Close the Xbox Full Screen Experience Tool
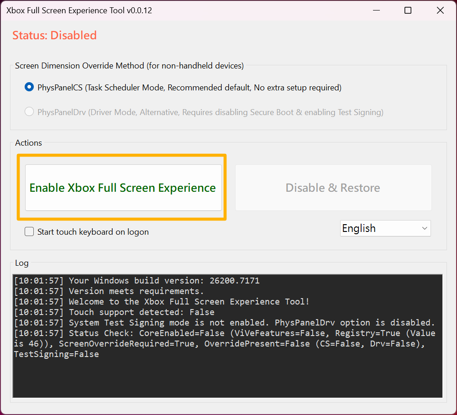 440,11
